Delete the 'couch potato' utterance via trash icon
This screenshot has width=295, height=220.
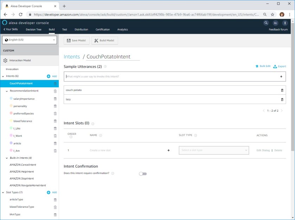click(x=282, y=90)
